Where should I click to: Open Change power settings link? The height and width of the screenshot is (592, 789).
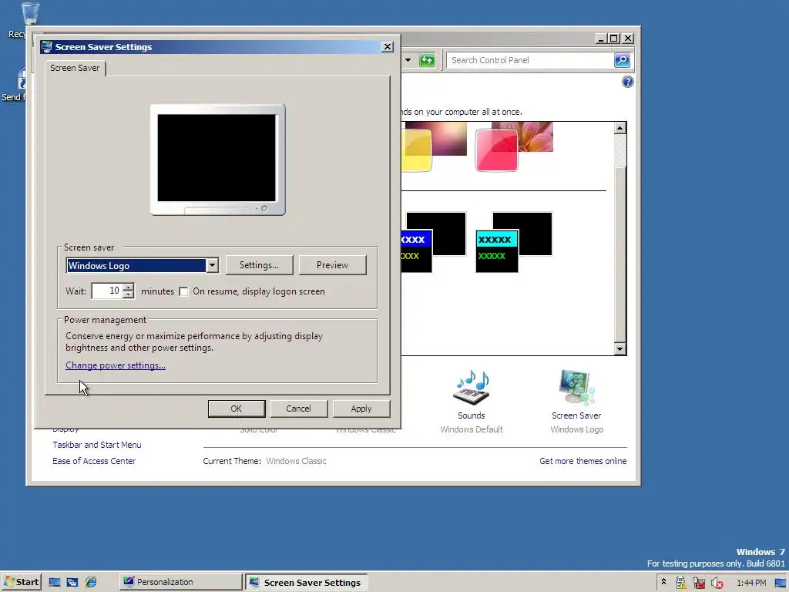tap(116, 365)
